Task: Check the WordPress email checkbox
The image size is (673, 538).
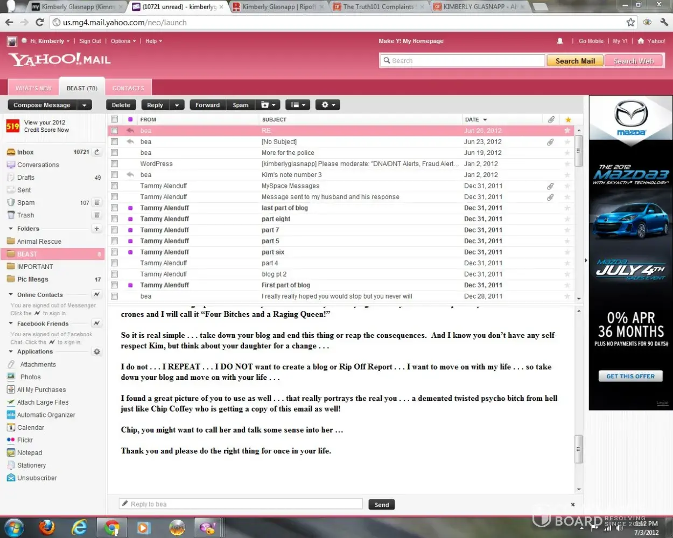Action: point(114,164)
